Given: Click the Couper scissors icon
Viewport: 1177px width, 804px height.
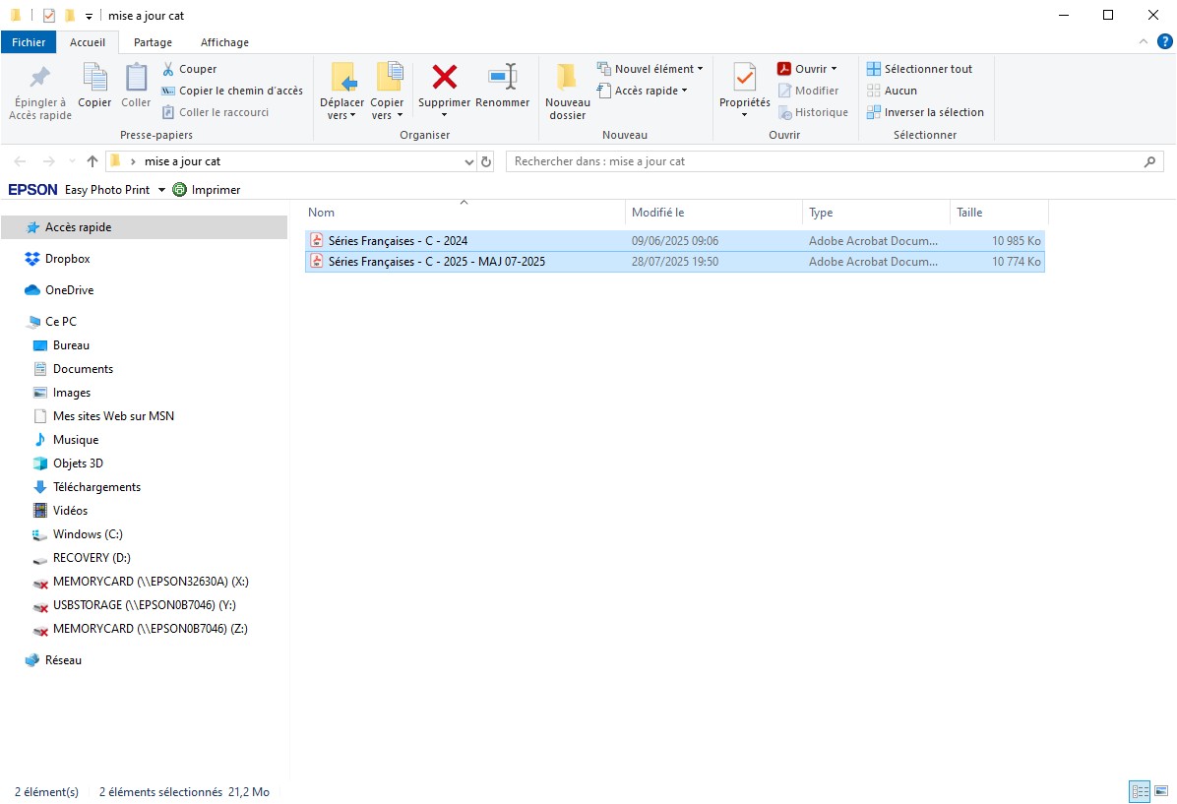Looking at the screenshot, I should click(168, 69).
